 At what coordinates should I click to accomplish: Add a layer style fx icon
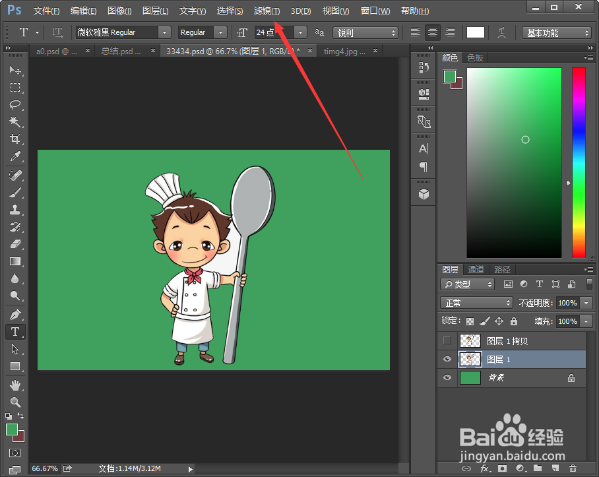click(484, 468)
